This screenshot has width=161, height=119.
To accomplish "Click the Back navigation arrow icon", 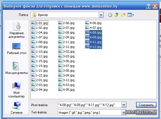I will [110, 15].
